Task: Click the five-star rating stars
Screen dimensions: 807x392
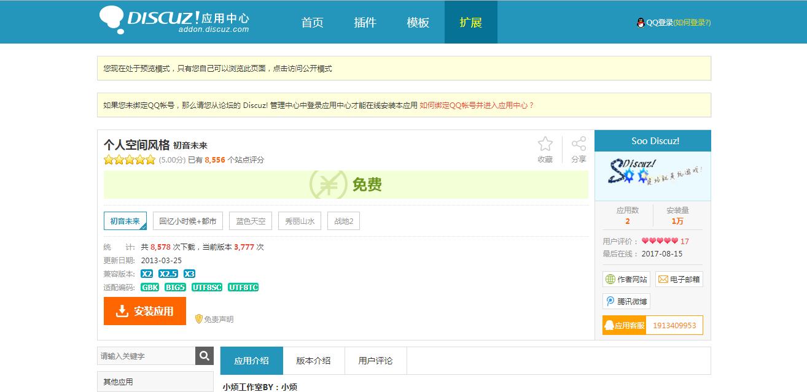Action: coord(130,160)
